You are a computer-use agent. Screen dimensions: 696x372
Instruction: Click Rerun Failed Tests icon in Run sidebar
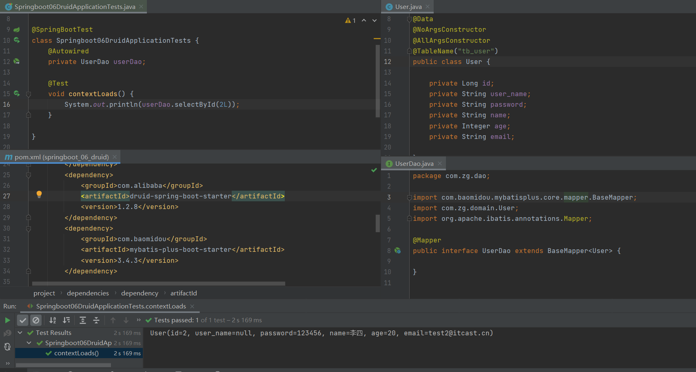tap(7, 333)
